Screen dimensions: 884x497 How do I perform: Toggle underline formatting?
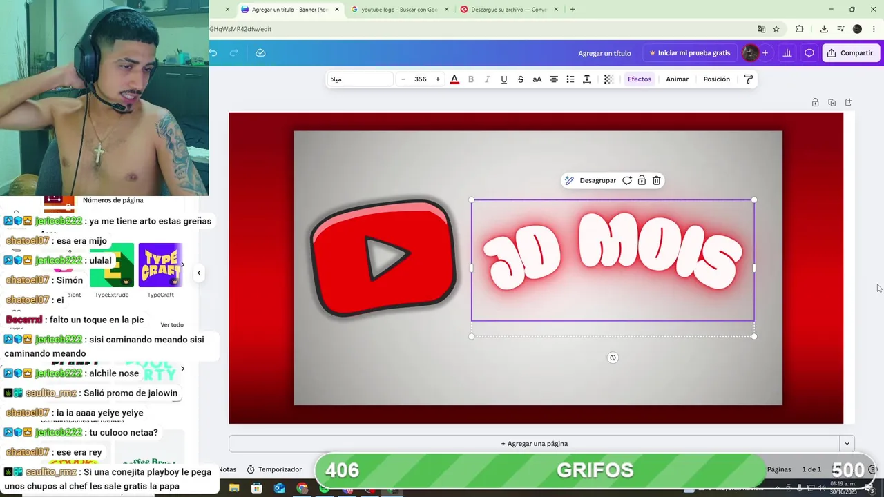coord(503,79)
